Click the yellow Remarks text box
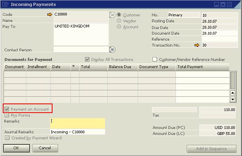Image resolution: width=242 pixels, height=156 pixels. (78, 123)
